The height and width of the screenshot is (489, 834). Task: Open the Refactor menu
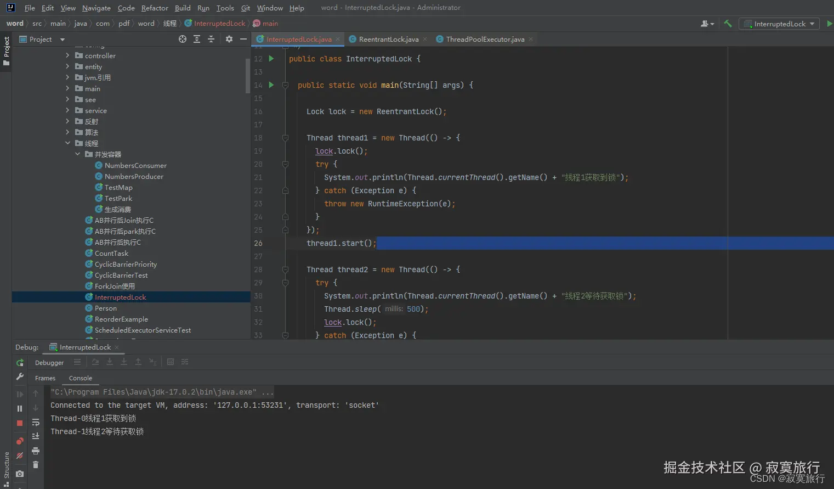point(155,8)
